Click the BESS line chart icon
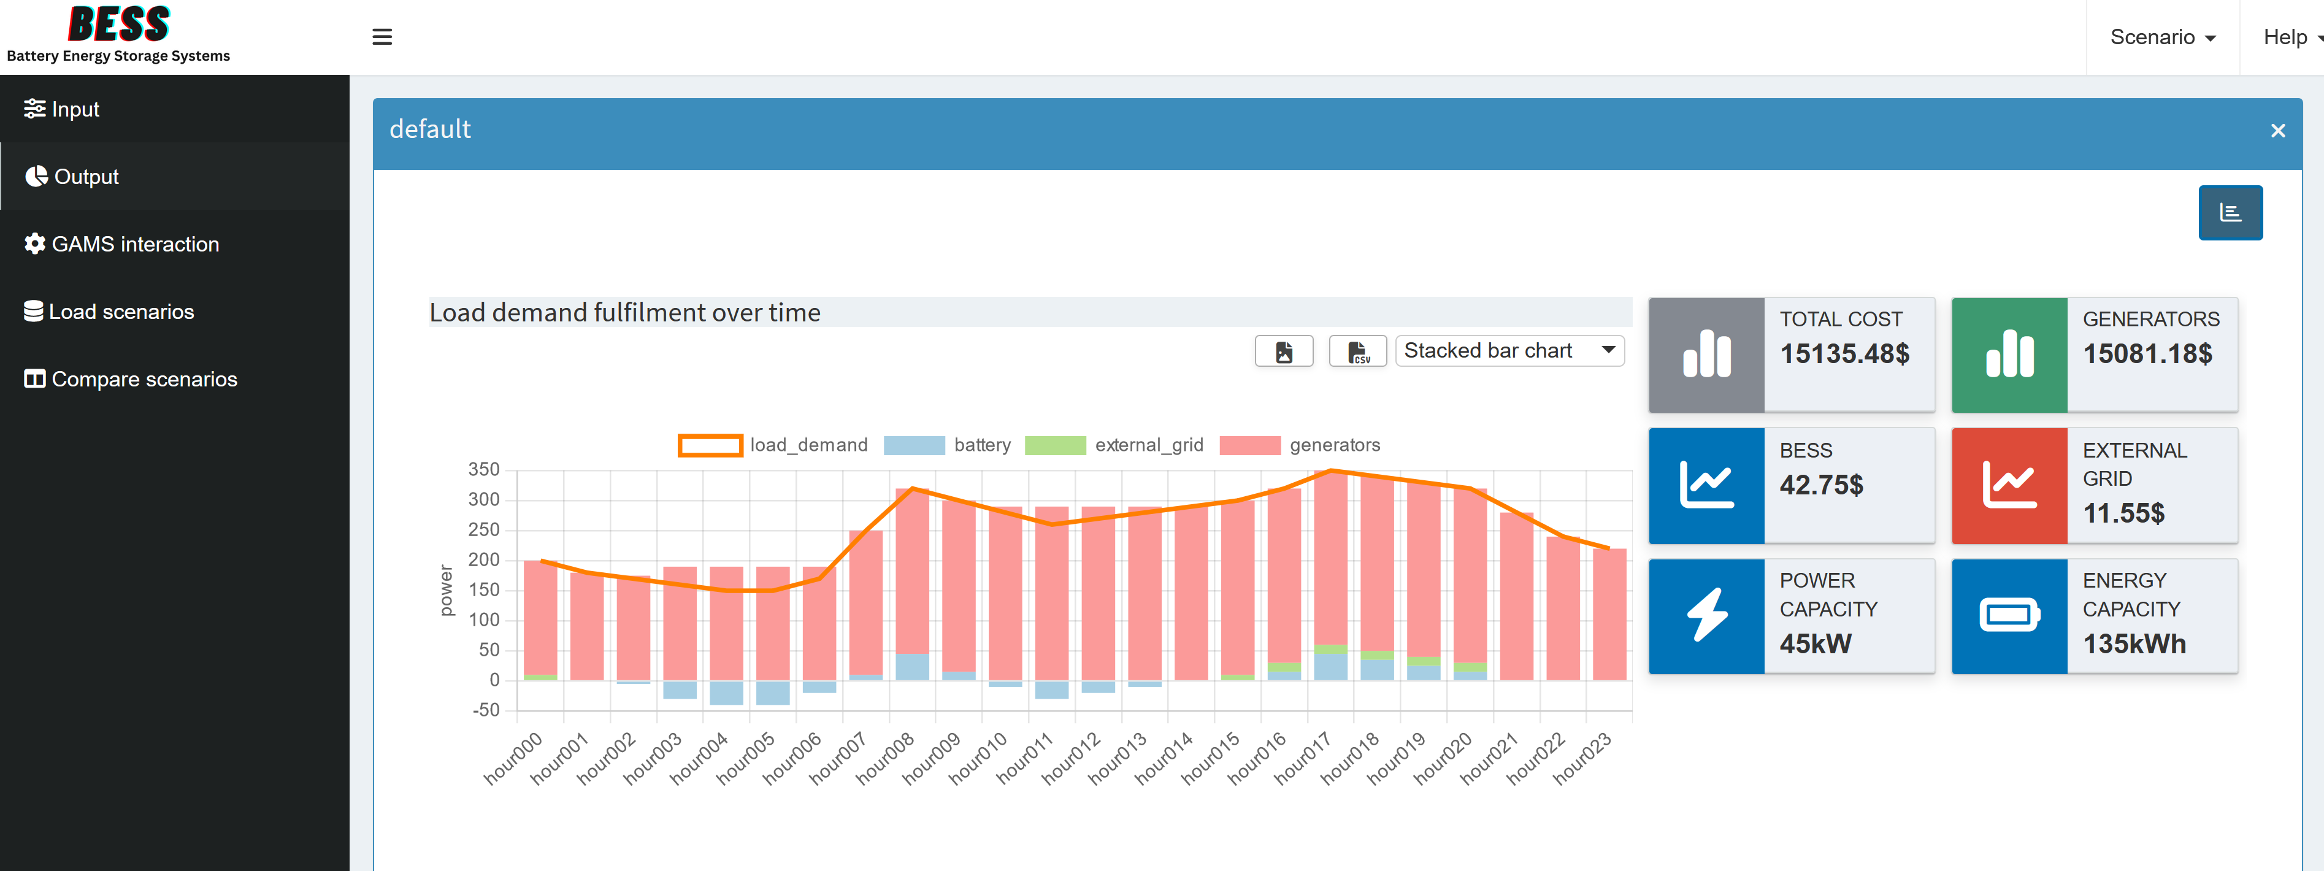Screen dimensions: 2324x871 pyautogui.click(x=1706, y=486)
